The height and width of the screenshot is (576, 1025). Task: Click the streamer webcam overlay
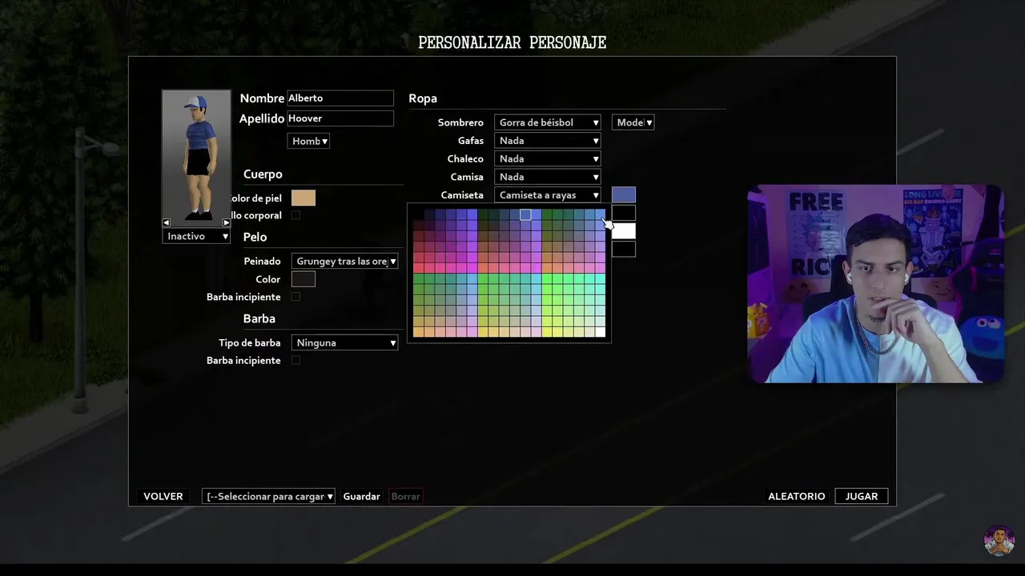pyautogui.click(x=875, y=284)
